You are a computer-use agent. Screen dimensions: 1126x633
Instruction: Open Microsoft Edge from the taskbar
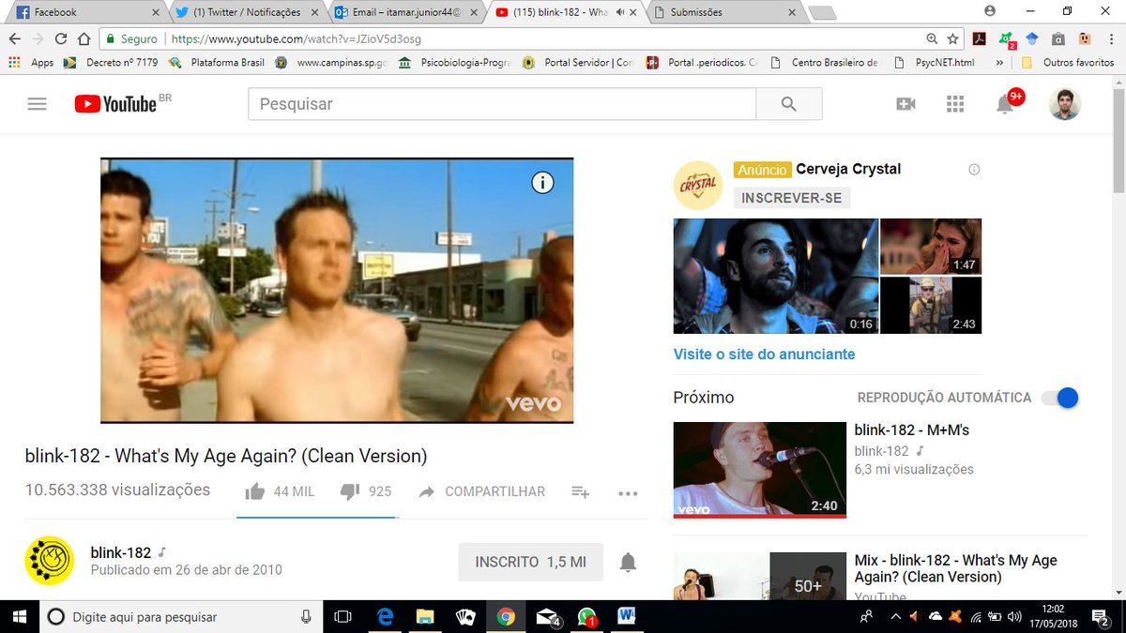point(385,617)
